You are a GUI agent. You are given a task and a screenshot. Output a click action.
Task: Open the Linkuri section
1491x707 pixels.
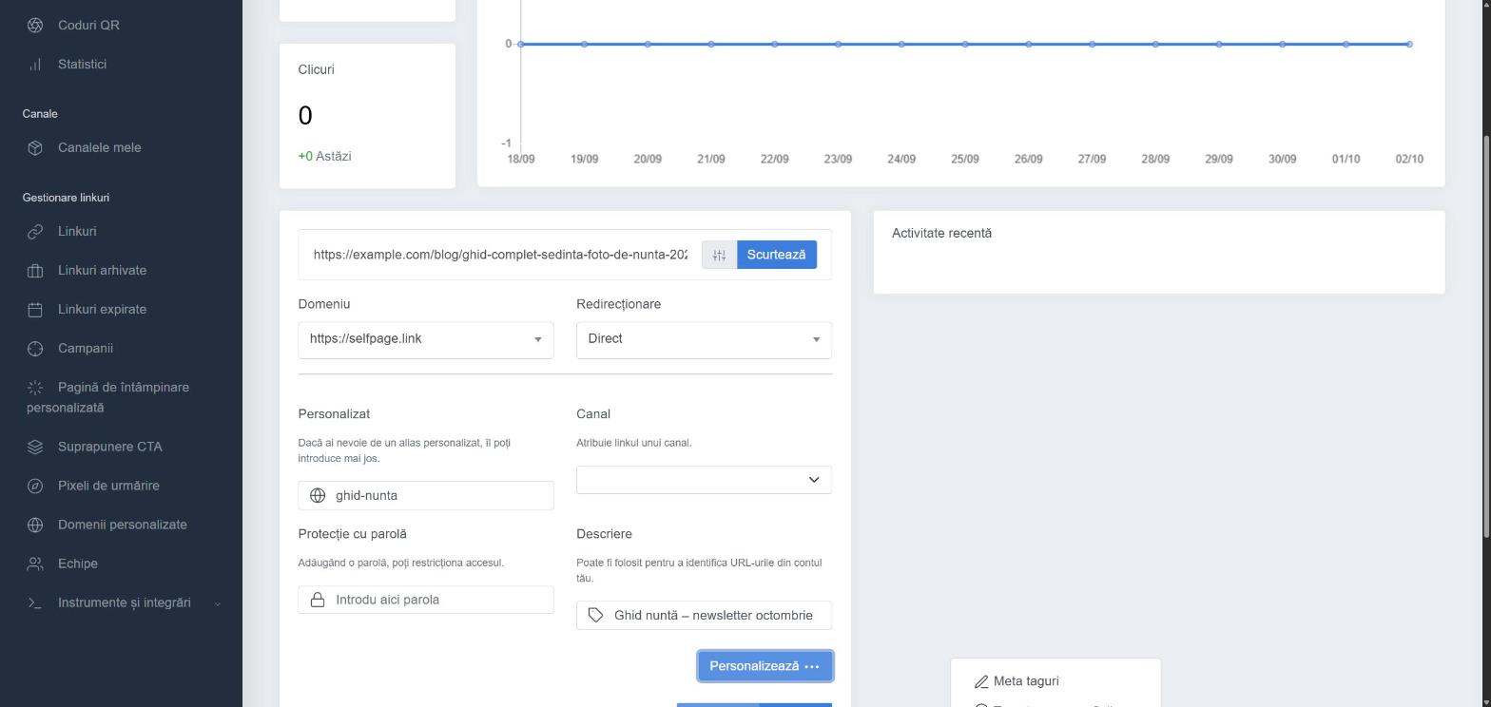point(76,232)
